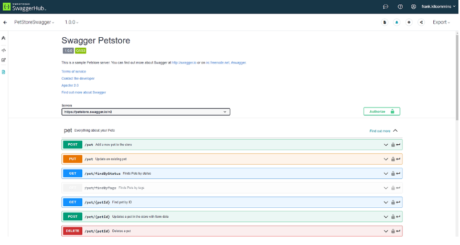Click the share icon

tap(421, 23)
